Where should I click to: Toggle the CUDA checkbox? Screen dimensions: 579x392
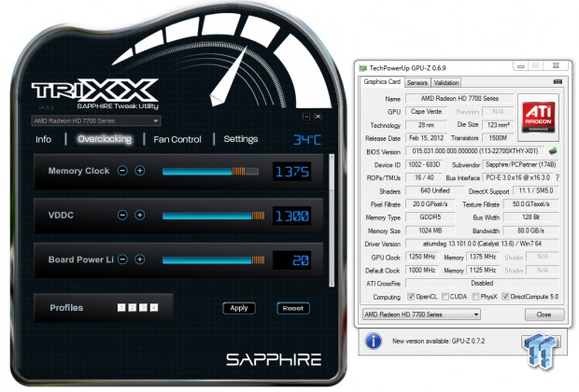[x=445, y=297]
